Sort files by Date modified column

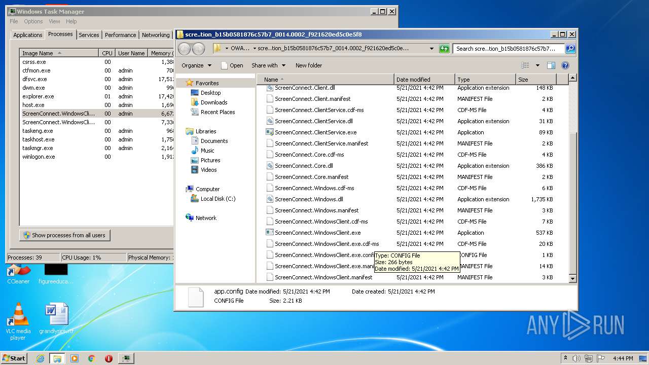pos(424,80)
